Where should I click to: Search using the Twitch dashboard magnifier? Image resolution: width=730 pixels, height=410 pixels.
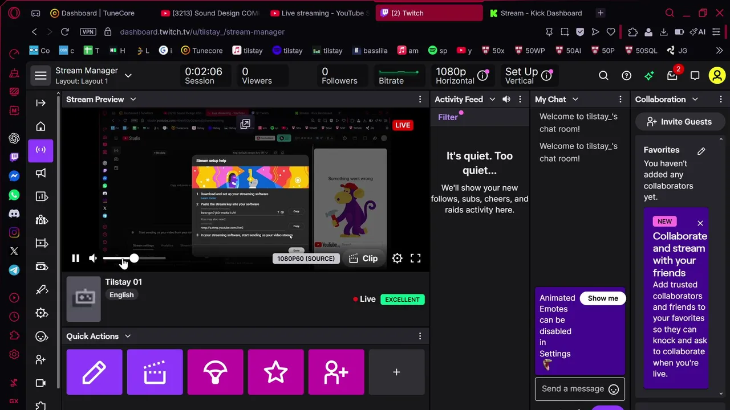pos(603,75)
